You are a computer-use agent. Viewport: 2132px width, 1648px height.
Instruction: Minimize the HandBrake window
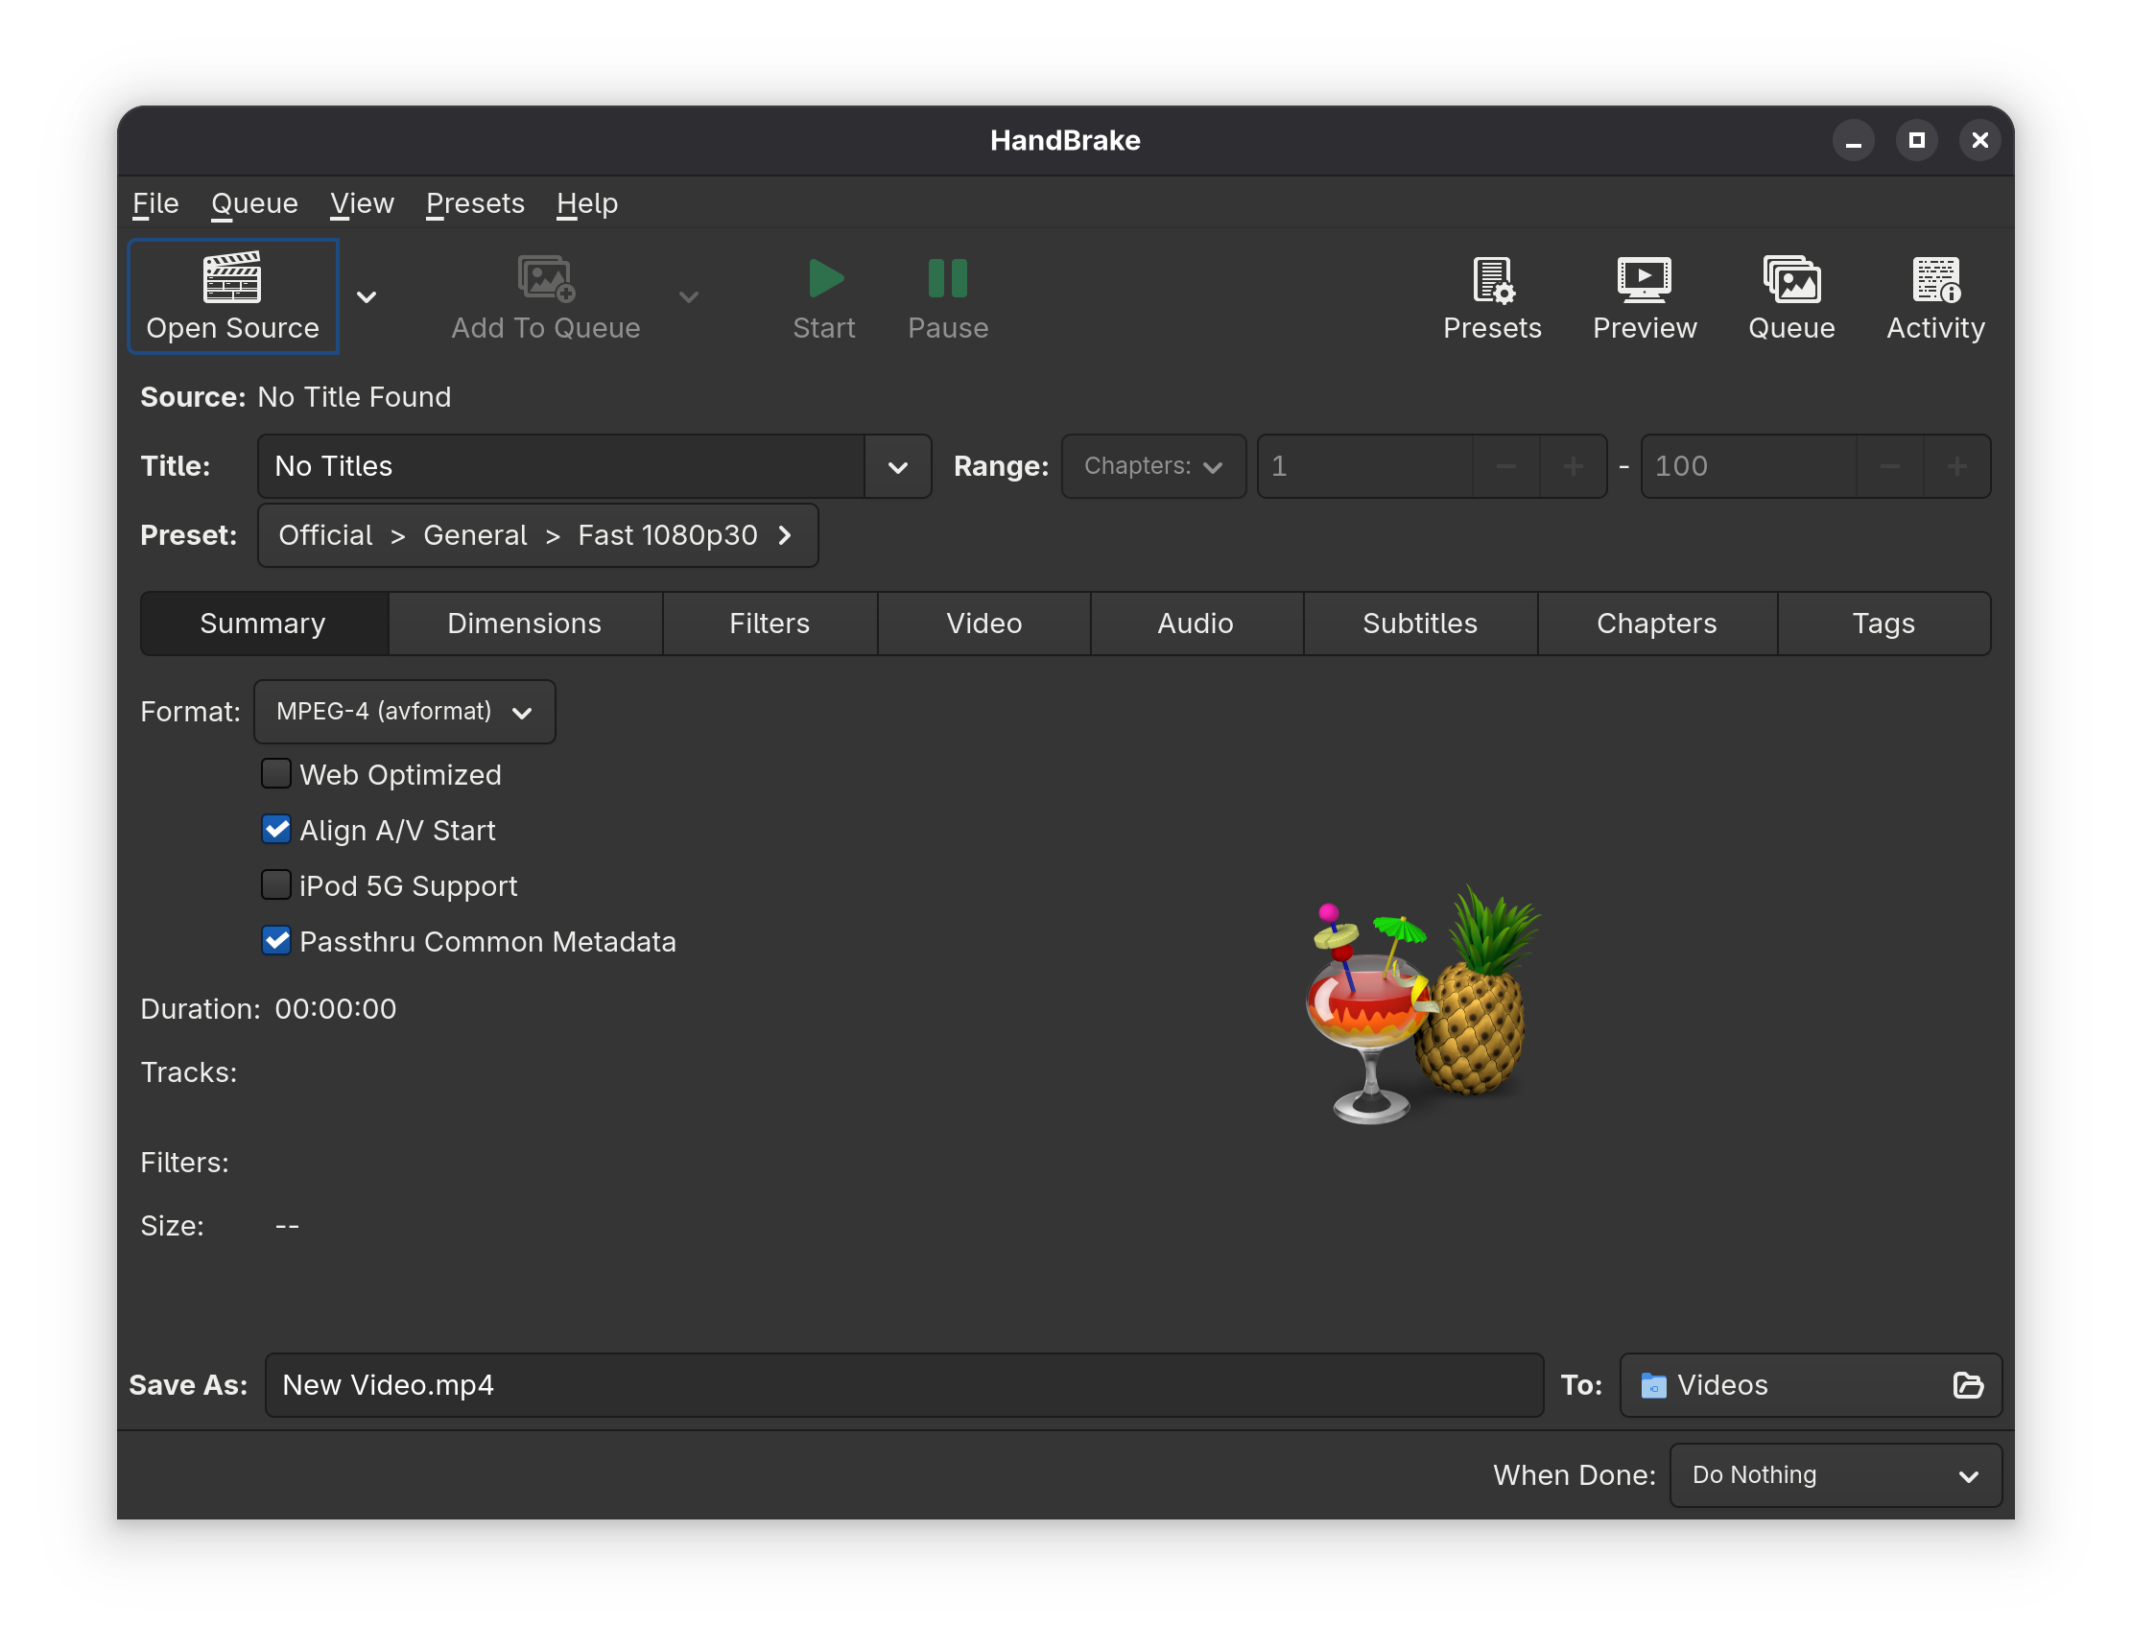click(x=1853, y=140)
